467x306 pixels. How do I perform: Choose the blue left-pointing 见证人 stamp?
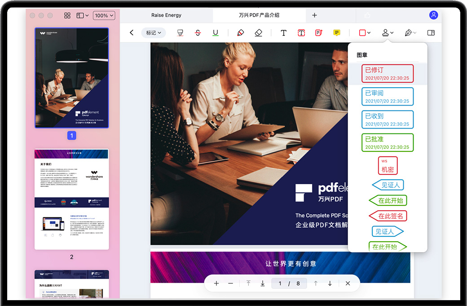388,185
